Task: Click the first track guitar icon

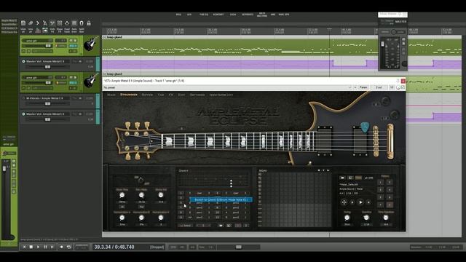Action: 90,44
